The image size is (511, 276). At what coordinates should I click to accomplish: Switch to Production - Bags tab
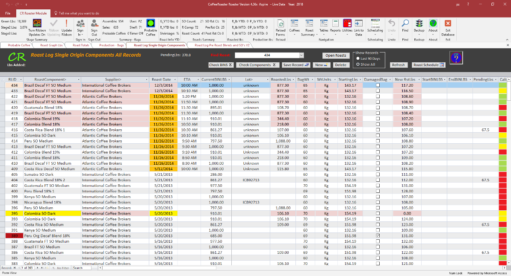click(x=111, y=45)
